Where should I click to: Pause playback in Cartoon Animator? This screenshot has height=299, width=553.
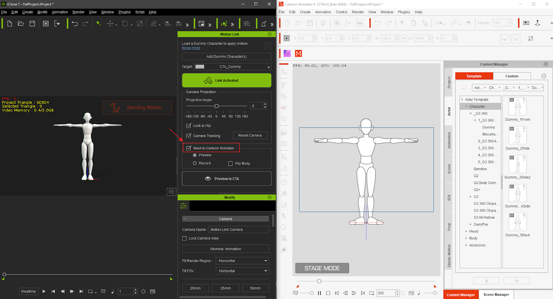[319, 293]
